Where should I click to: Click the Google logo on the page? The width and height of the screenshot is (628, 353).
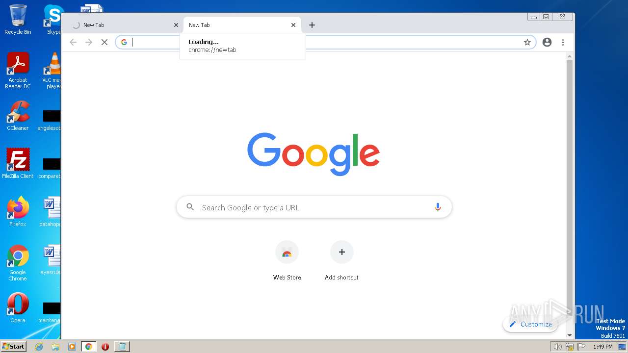tap(314, 153)
